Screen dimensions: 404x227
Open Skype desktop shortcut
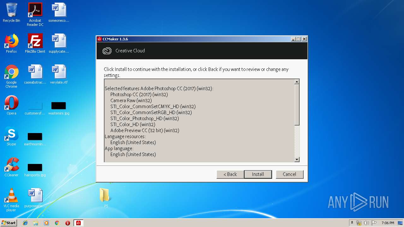[x=11, y=136]
